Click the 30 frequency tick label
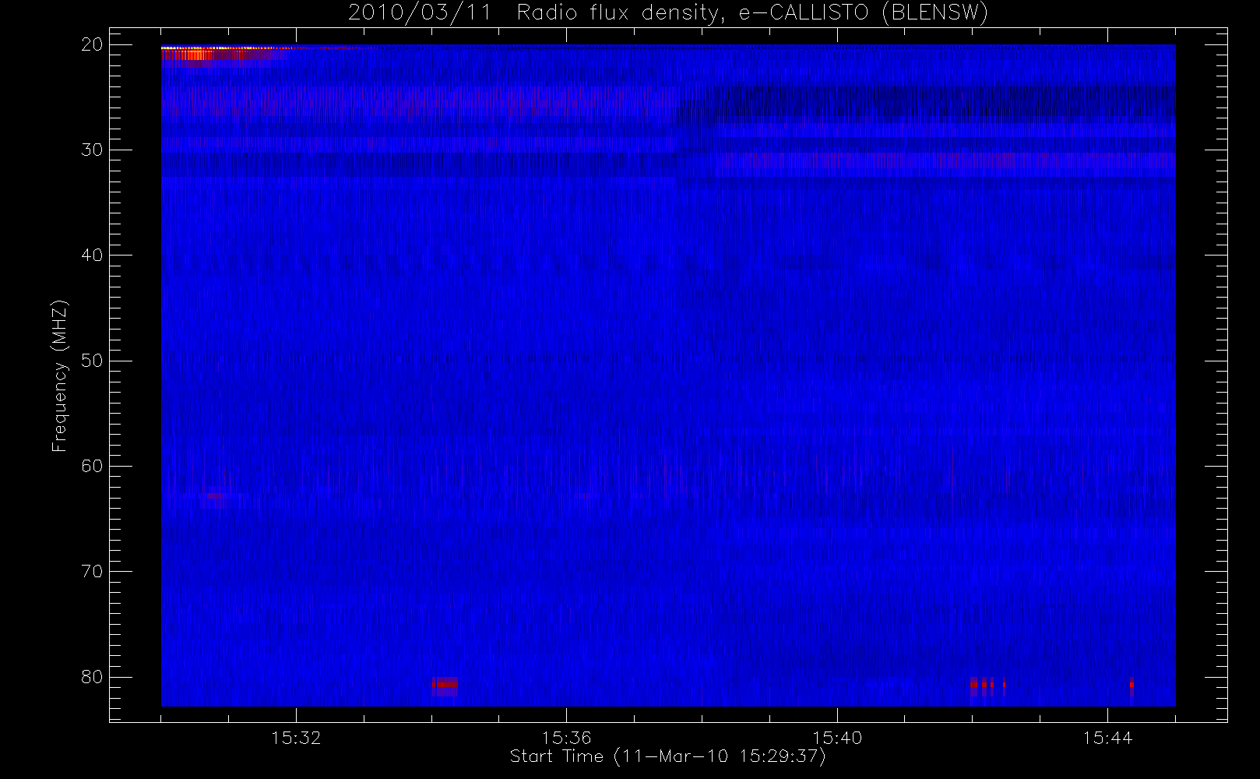Image resolution: width=1260 pixels, height=779 pixels. [92, 150]
